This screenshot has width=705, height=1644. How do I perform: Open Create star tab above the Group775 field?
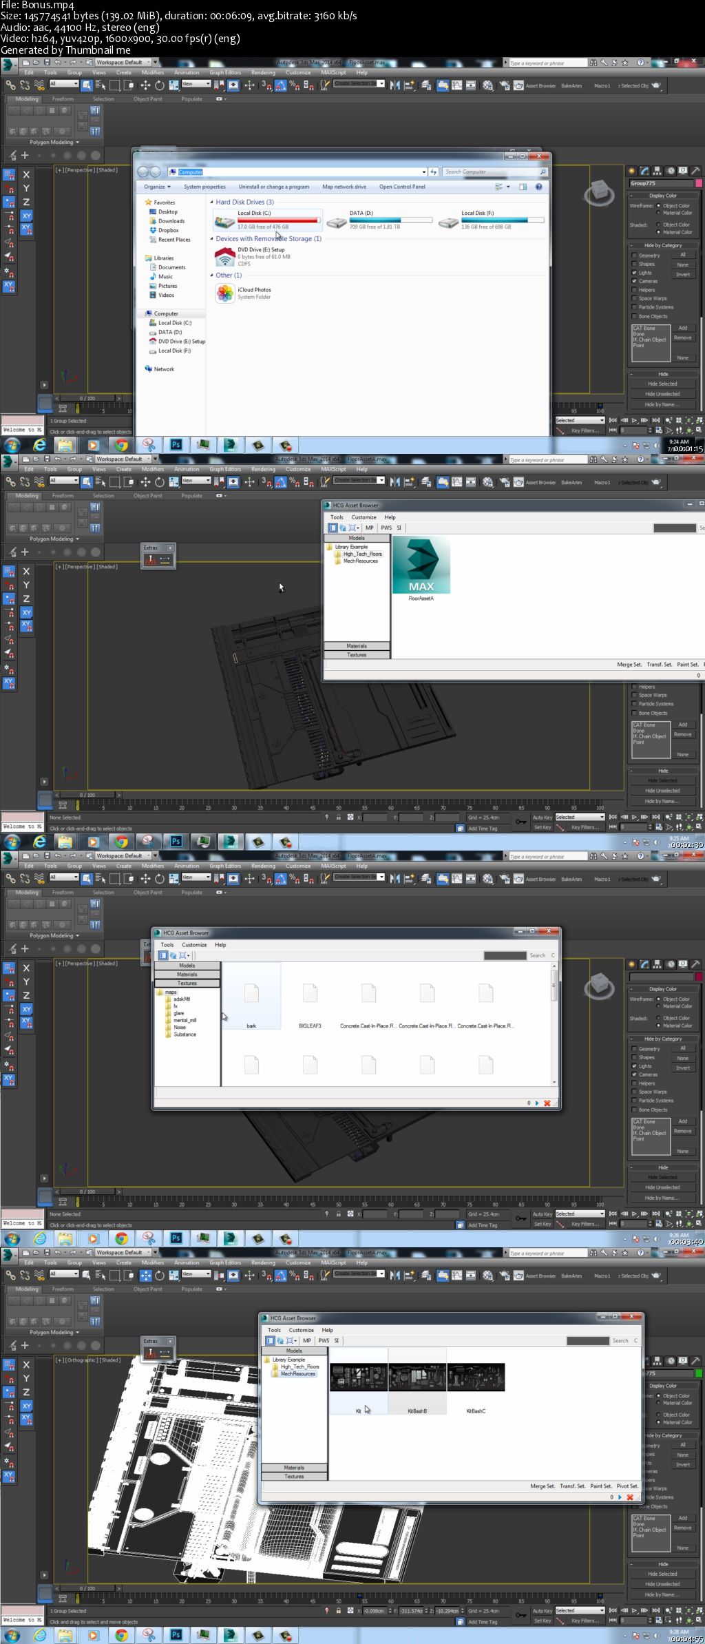(631, 171)
